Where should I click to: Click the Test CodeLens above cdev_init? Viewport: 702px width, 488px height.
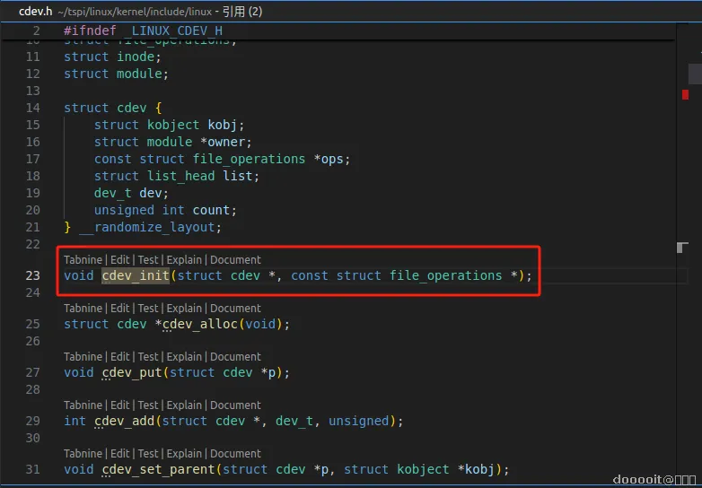(148, 260)
